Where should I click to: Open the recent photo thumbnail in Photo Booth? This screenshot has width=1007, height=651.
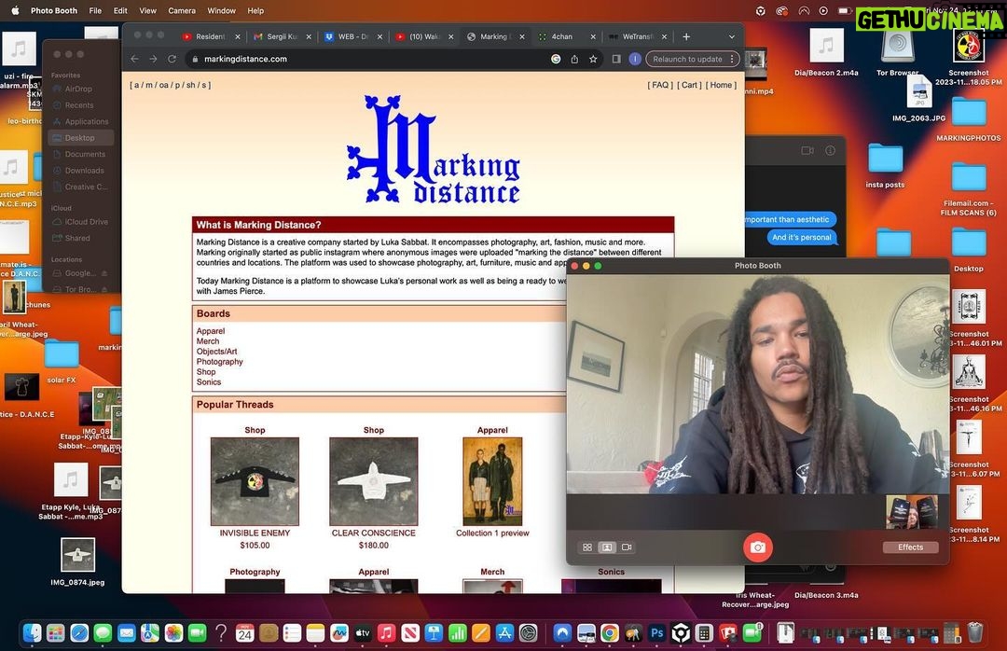[x=911, y=511]
